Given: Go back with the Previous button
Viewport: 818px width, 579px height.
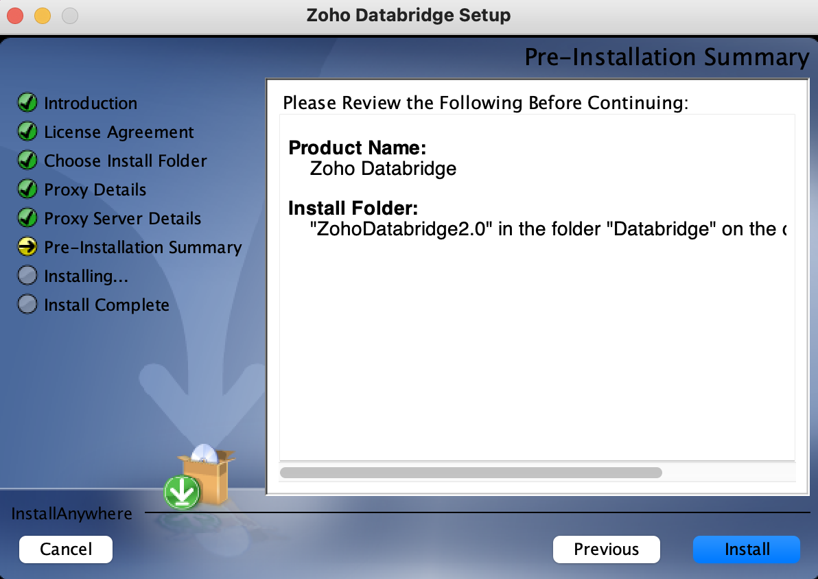Looking at the screenshot, I should (x=606, y=550).
